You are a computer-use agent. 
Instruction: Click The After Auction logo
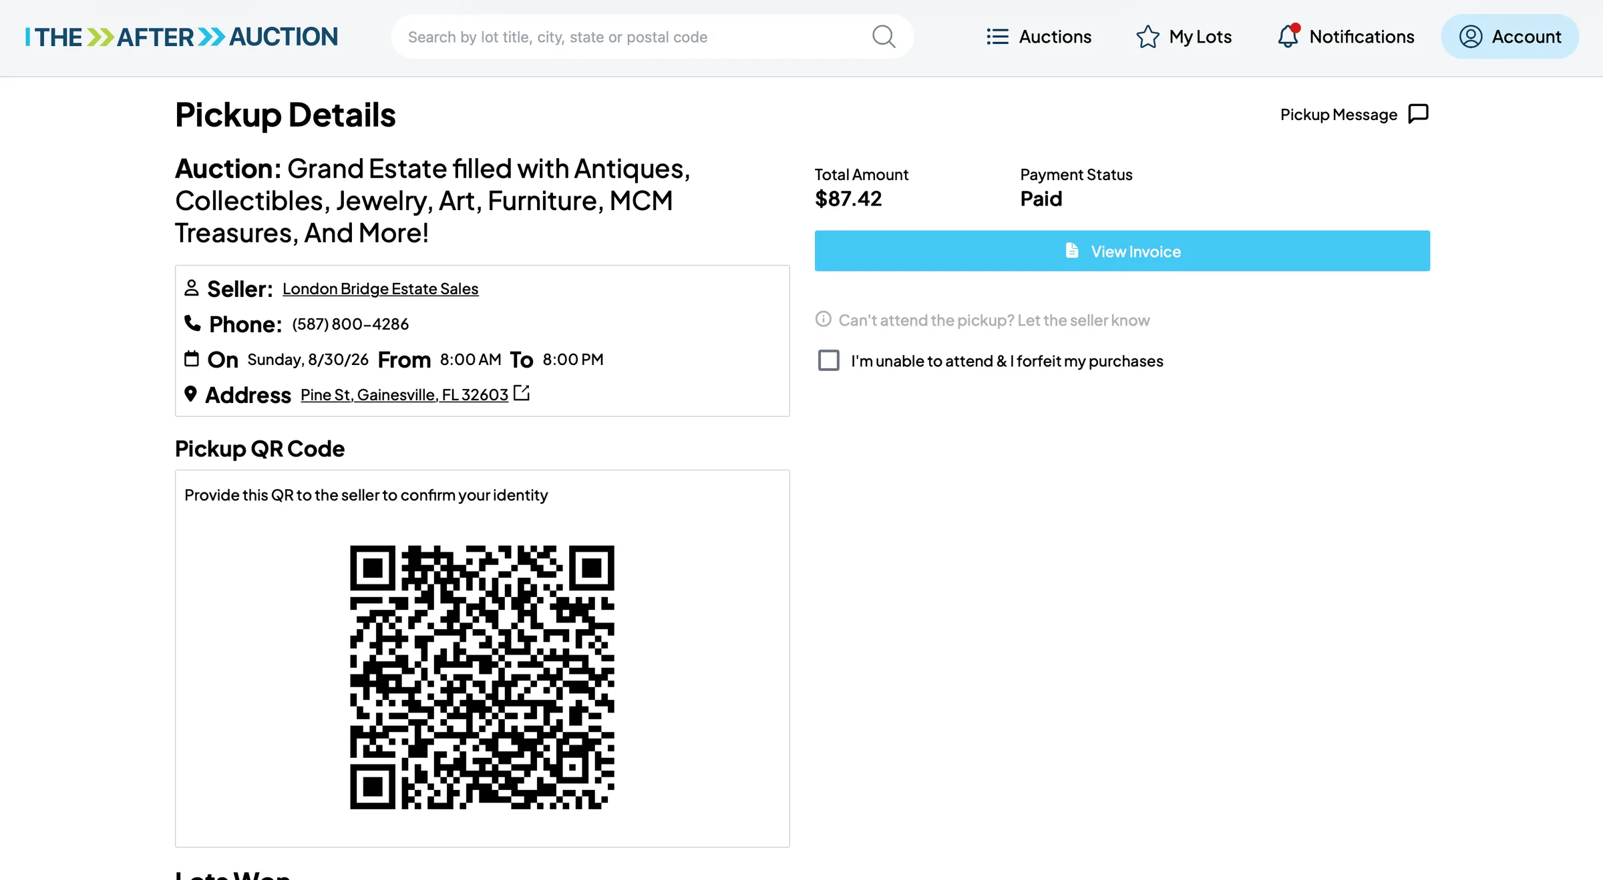tap(182, 37)
